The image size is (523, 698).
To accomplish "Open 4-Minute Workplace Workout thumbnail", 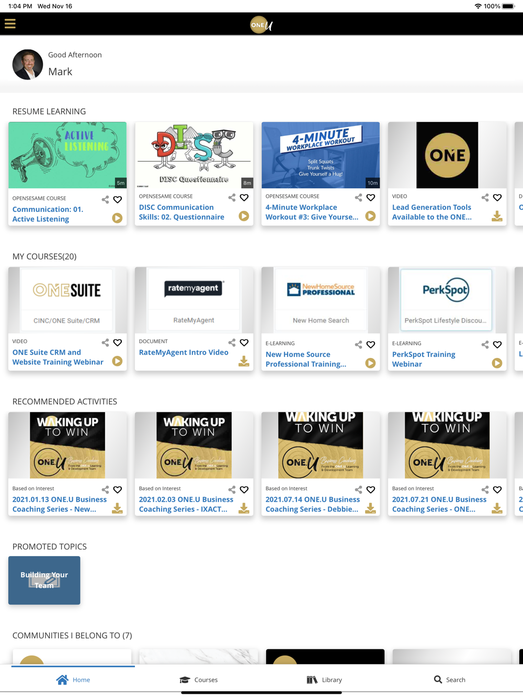I will (x=321, y=155).
